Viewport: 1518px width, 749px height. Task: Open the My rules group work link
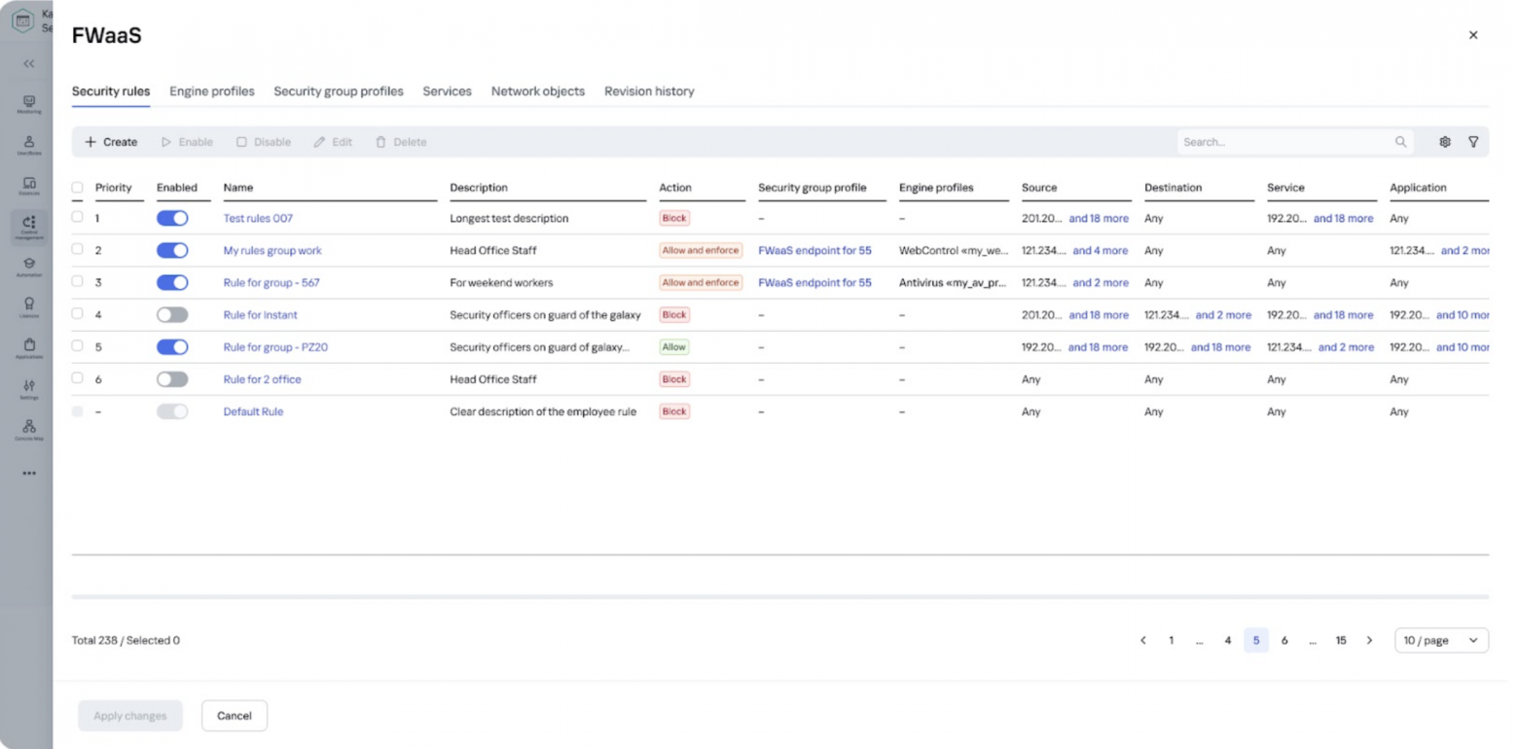(x=272, y=251)
